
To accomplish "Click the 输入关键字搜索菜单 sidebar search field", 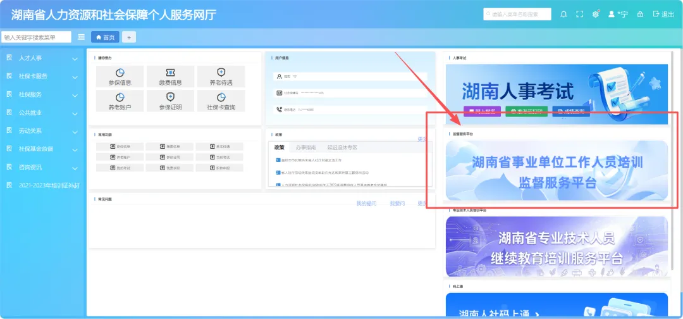I will [x=35, y=37].
